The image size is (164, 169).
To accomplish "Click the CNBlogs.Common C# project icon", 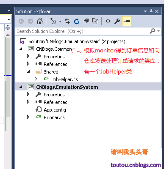I will tap(31, 49).
